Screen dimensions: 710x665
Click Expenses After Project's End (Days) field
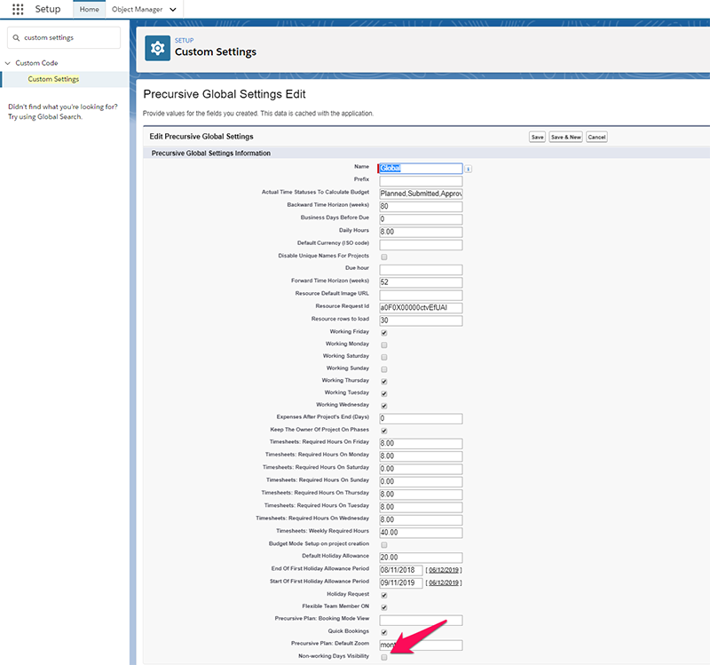point(421,418)
